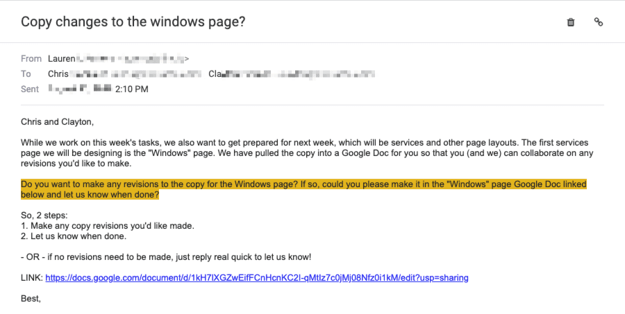Click step 1 "Make any copy revisions" line

[x=108, y=226]
